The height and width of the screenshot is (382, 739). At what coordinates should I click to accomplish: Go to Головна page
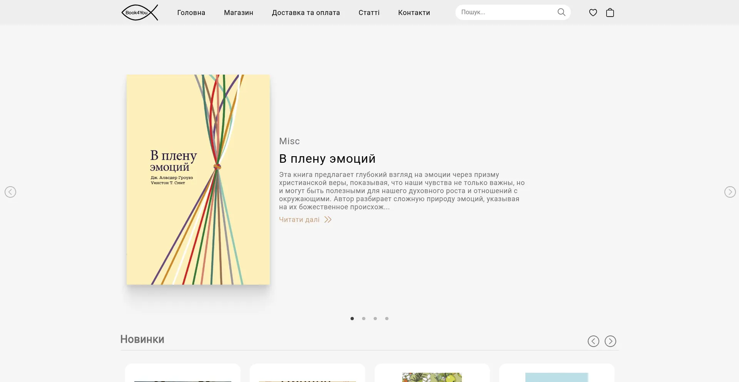191,13
